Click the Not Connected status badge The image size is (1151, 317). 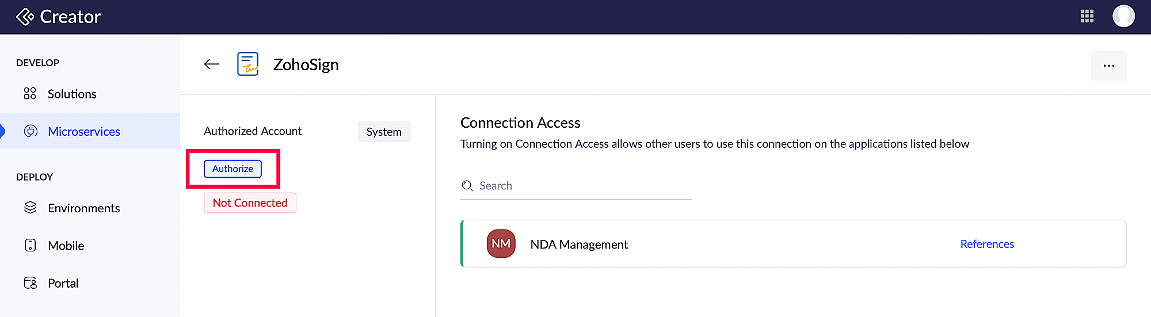[250, 203]
